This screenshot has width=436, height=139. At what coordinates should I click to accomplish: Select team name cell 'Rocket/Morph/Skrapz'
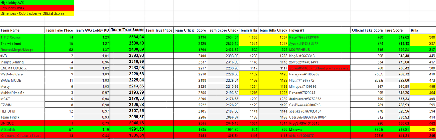click(x=22, y=50)
